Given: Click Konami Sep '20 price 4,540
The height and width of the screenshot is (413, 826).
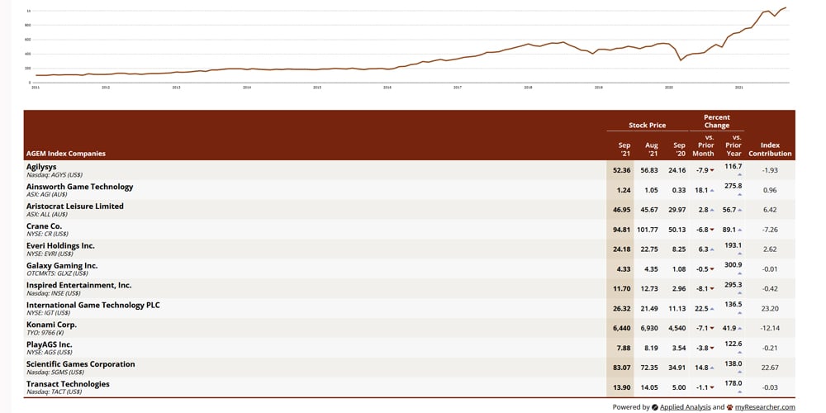Looking at the screenshot, I should coord(676,328).
